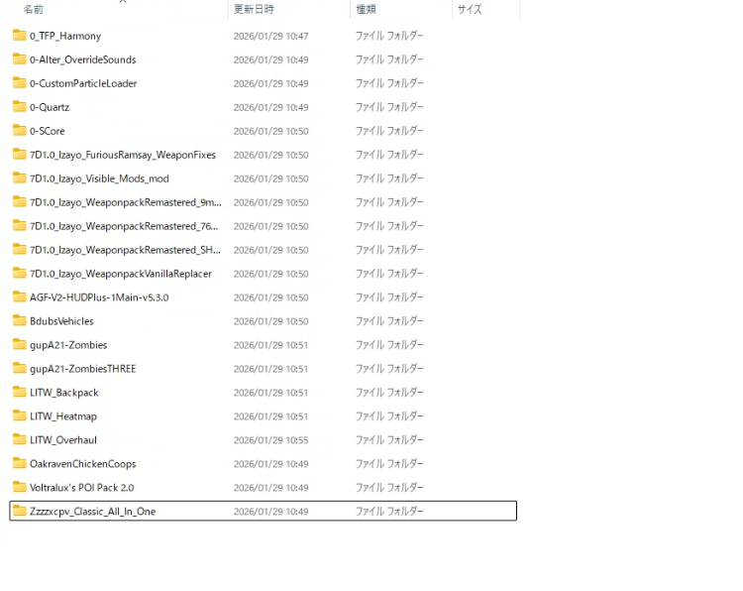This screenshot has width=743, height=591.
Task: Select the 0-Quartz folder icon
Action: point(20,107)
